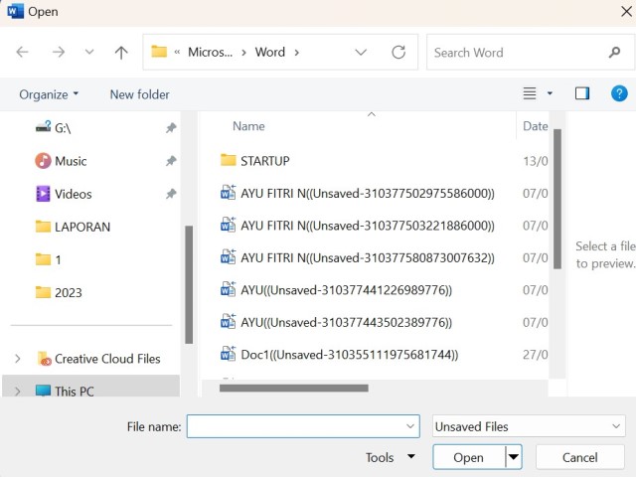Sort files by the Date column
The image size is (636, 477).
coord(535,126)
